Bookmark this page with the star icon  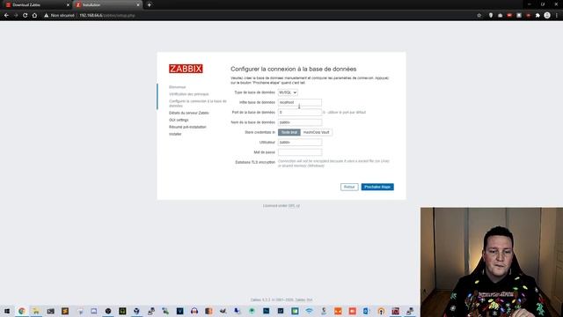[479, 16]
